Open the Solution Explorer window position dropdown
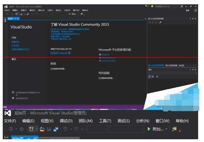This screenshot has height=142, width=204. click(190, 19)
